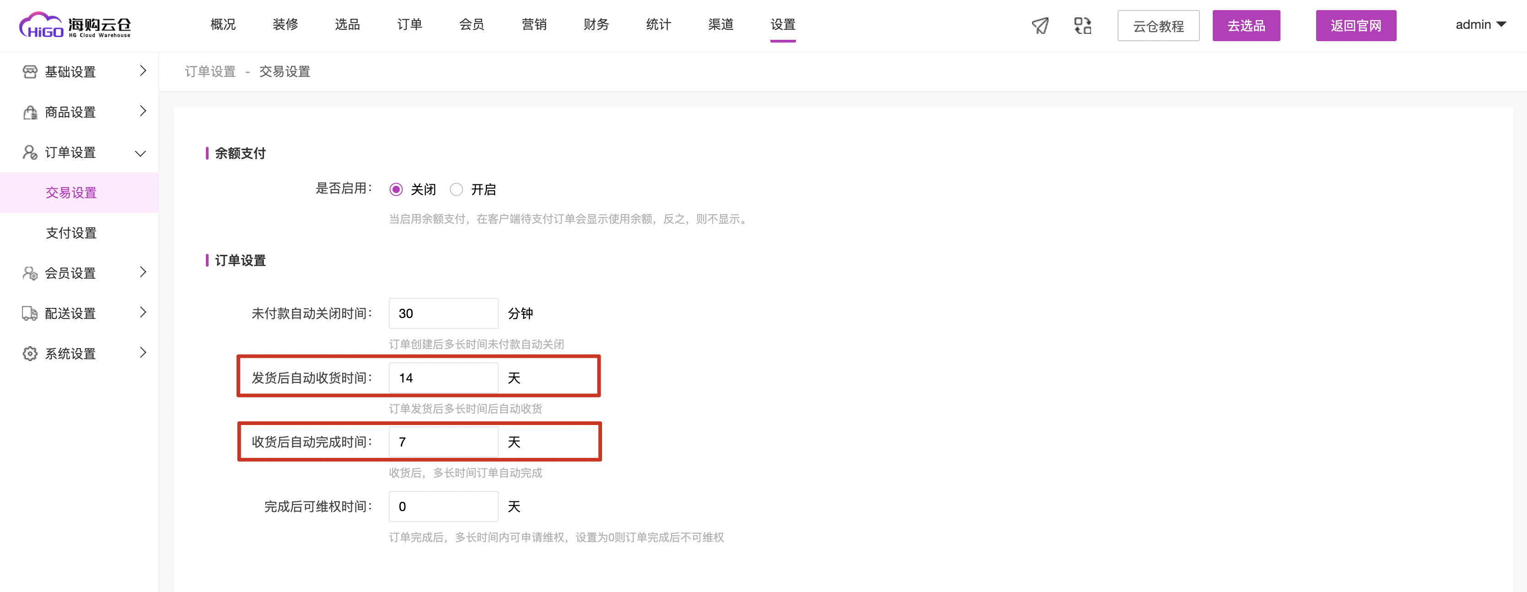Collapse the 订单设置 sidebar section

pos(140,153)
